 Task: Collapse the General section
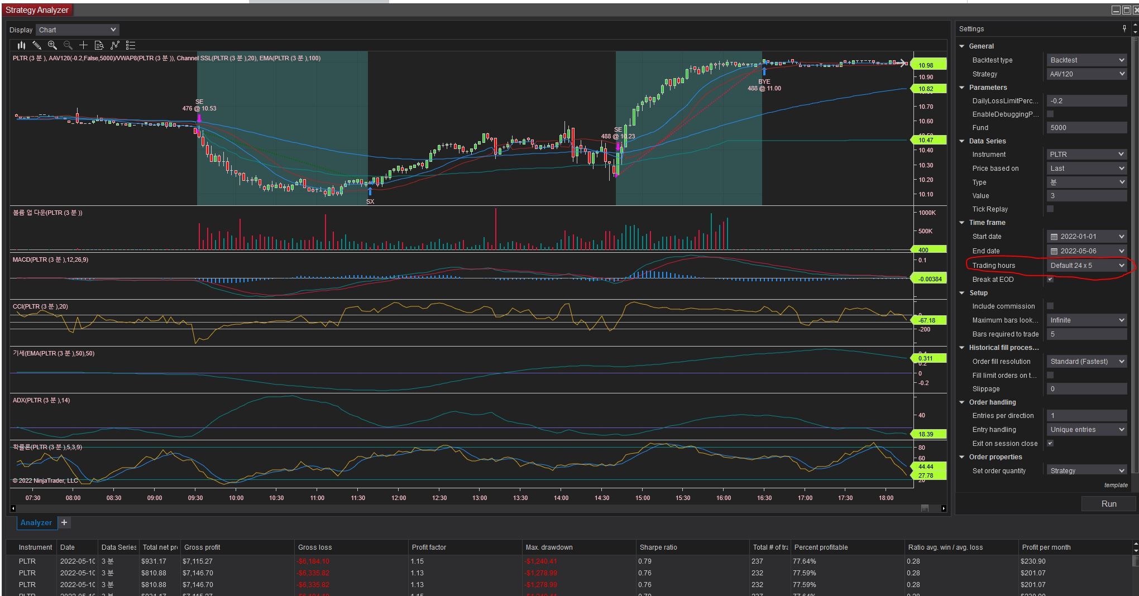point(962,46)
